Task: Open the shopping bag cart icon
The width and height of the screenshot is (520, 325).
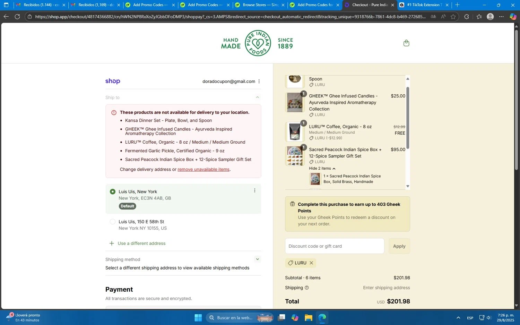Action: (x=406, y=43)
